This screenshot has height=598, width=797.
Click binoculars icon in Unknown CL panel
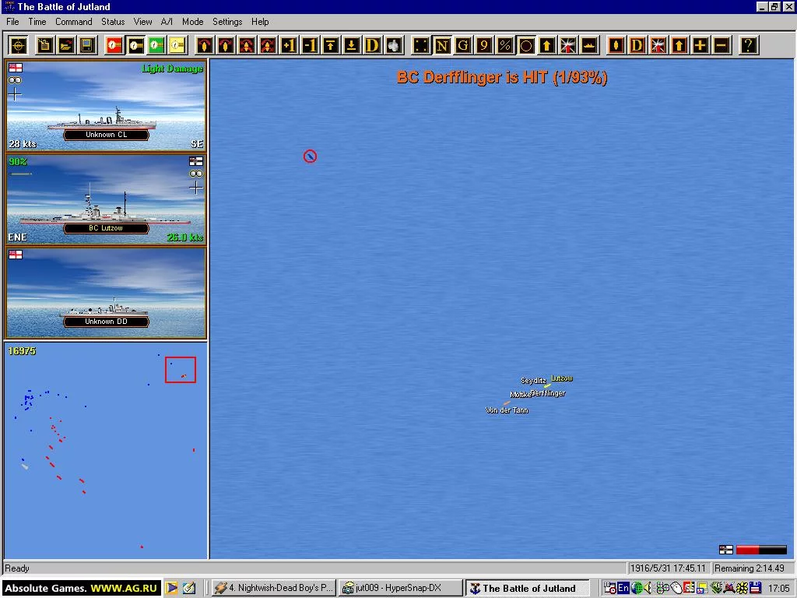tap(15, 80)
